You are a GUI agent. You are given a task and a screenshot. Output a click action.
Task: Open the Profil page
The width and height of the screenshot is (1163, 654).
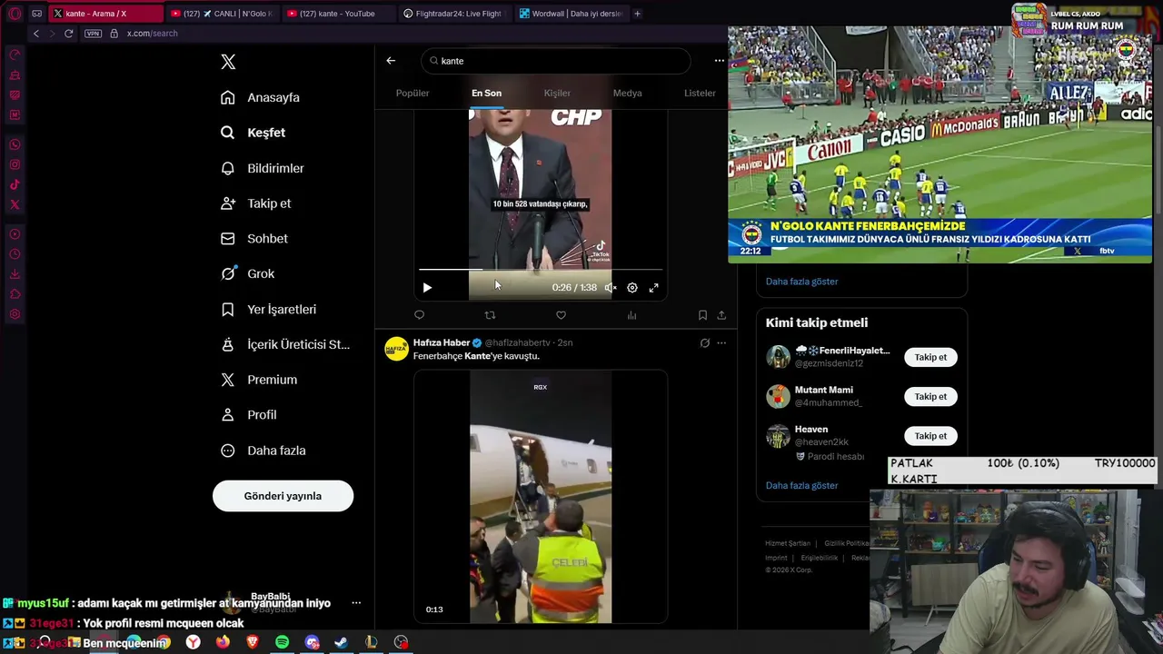click(x=249, y=414)
